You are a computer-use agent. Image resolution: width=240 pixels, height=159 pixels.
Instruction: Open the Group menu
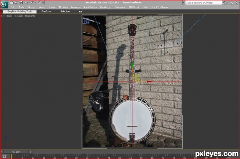coord(31,7)
